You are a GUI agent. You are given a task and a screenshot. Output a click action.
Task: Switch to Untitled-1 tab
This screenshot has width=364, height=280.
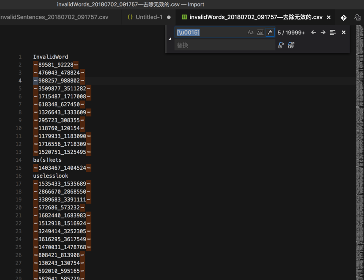click(149, 17)
